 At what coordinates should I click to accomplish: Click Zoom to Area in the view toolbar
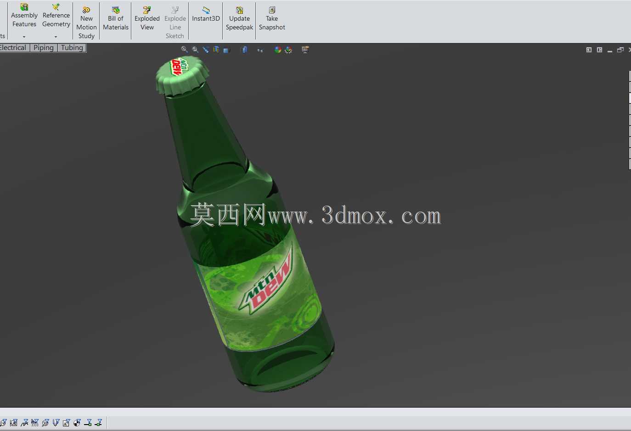point(195,50)
